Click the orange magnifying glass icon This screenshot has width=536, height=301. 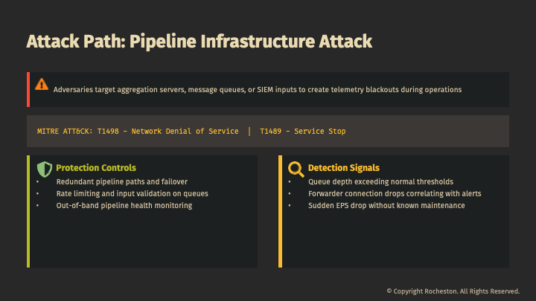pos(296,168)
